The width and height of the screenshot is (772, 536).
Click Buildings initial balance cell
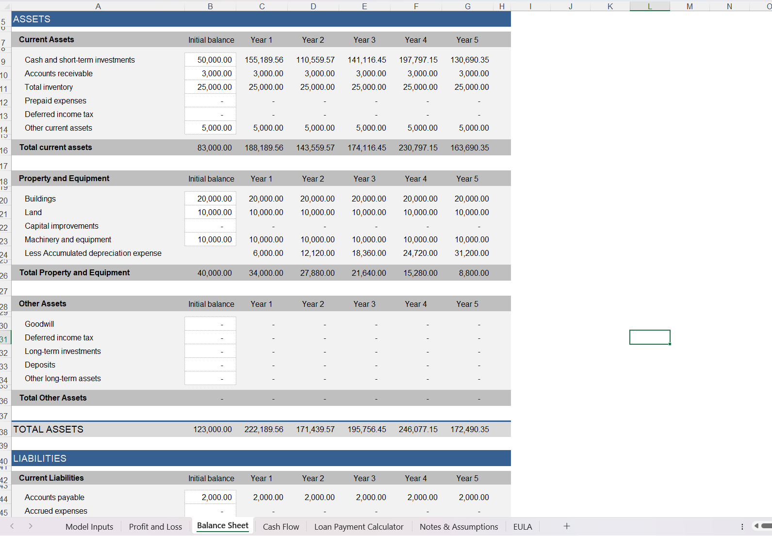coord(210,199)
